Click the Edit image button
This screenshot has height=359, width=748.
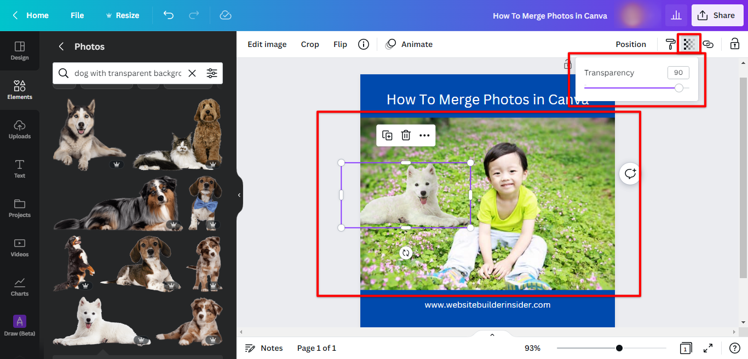(x=267, y=44)
